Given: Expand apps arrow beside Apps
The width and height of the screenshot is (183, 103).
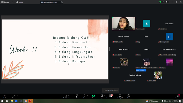Looking at the screenshot, I should (105, 96).
